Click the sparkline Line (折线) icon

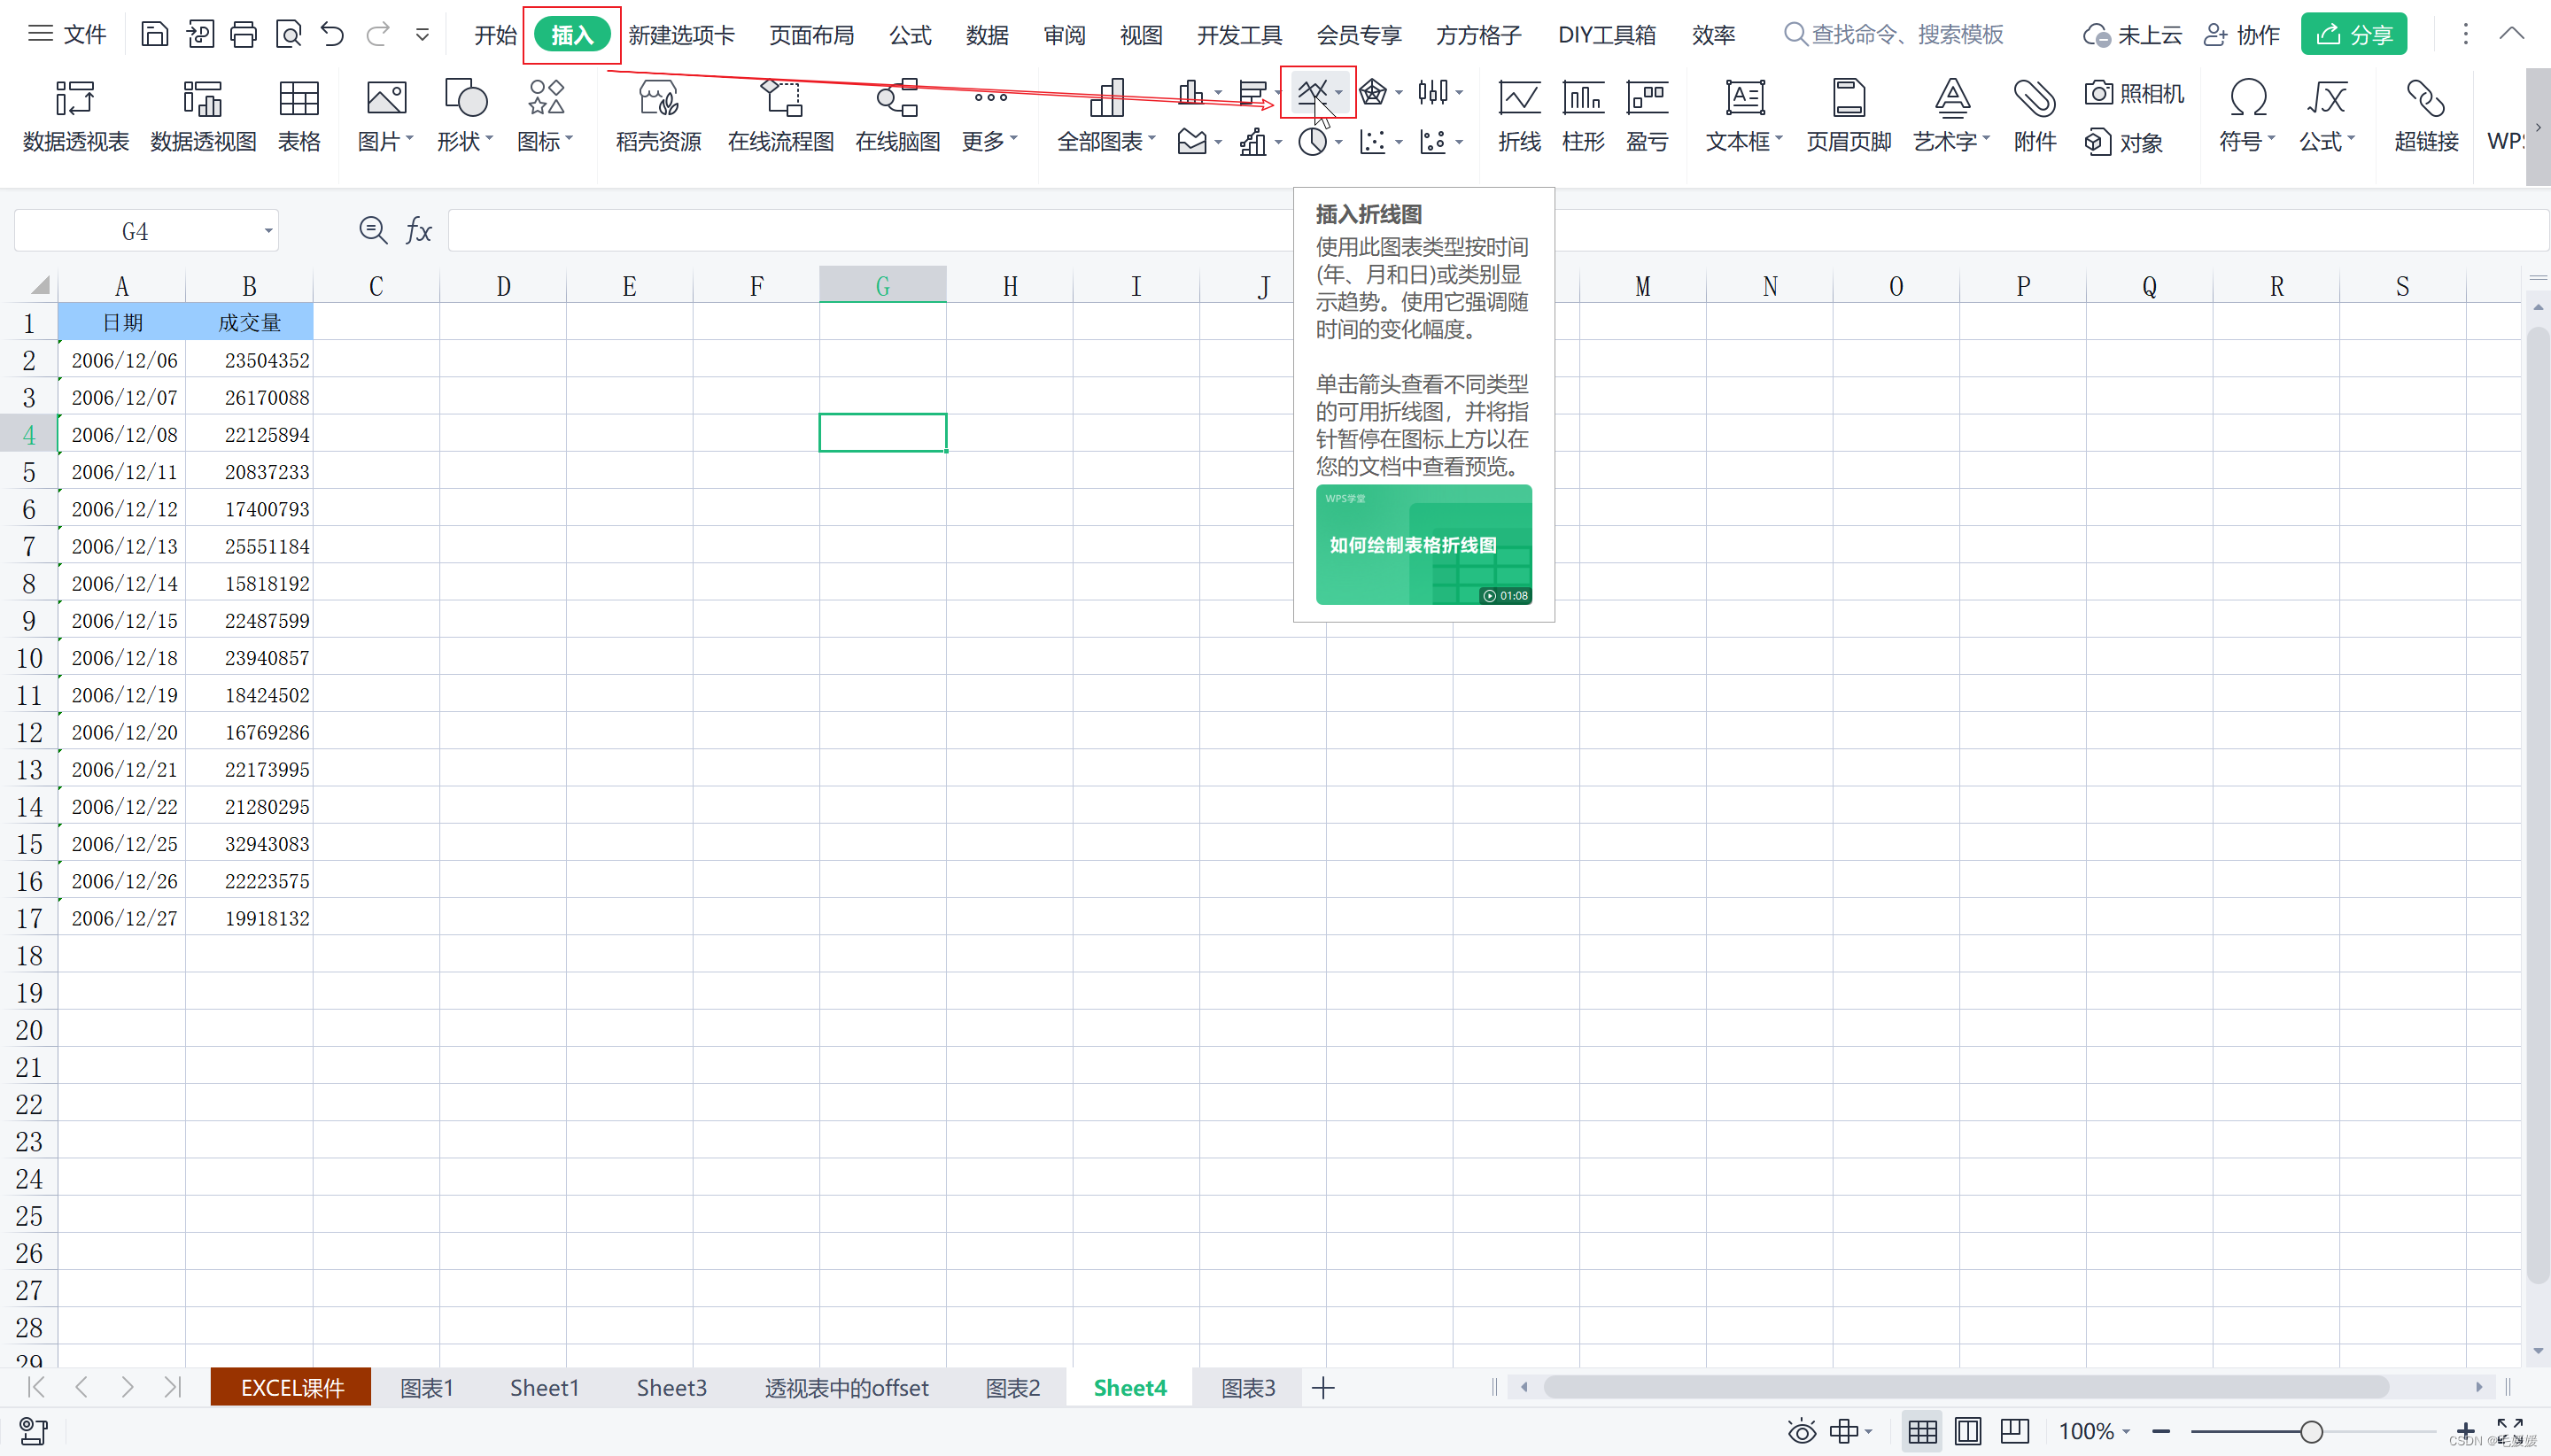tap(1519, 116)
